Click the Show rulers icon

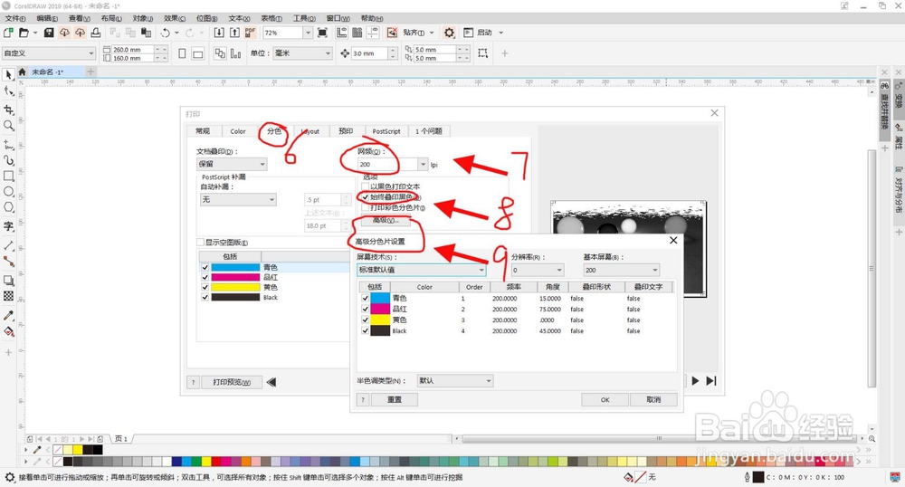[x=342, y=33]
